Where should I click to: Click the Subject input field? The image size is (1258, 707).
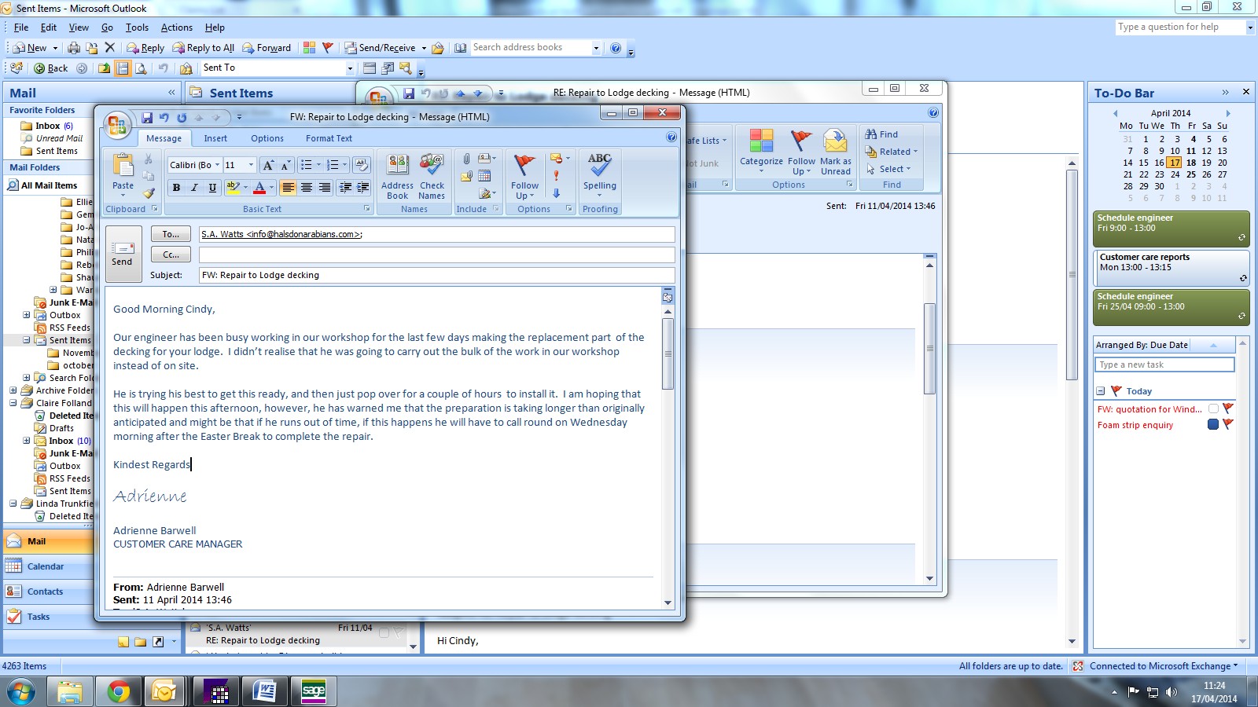point(436,275)
